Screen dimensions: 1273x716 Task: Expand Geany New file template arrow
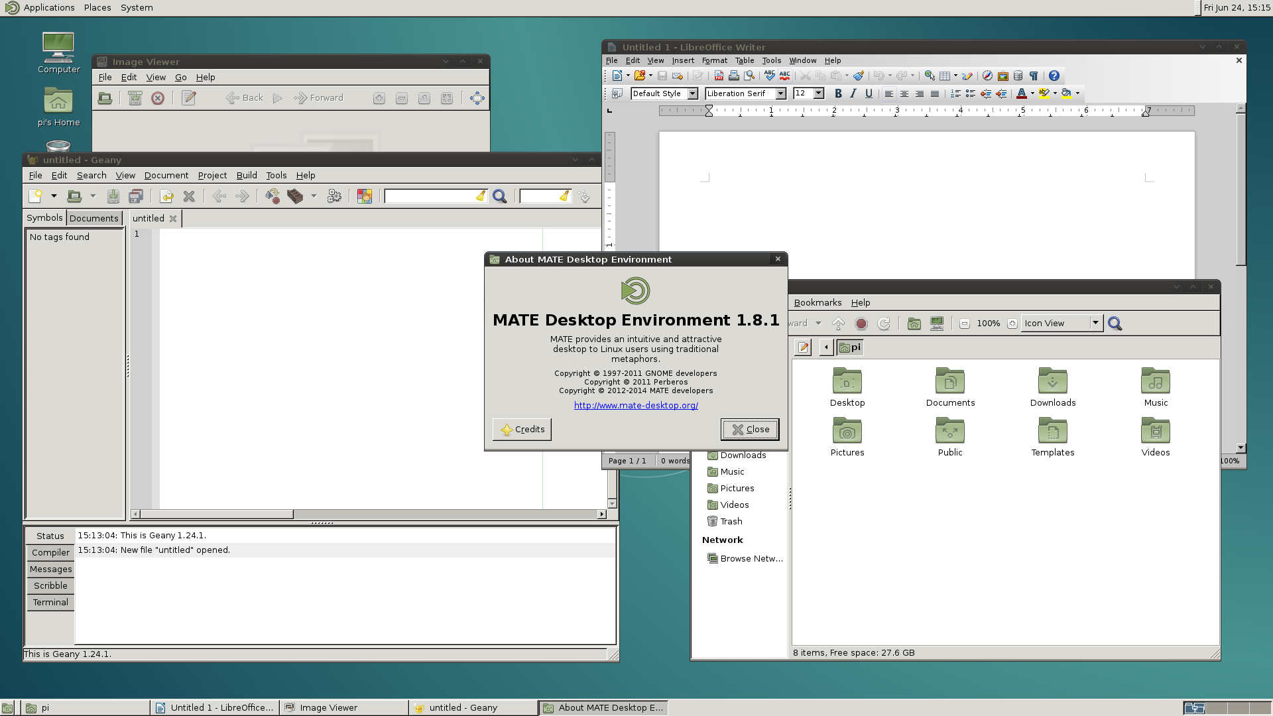click(x=54, y=196)
